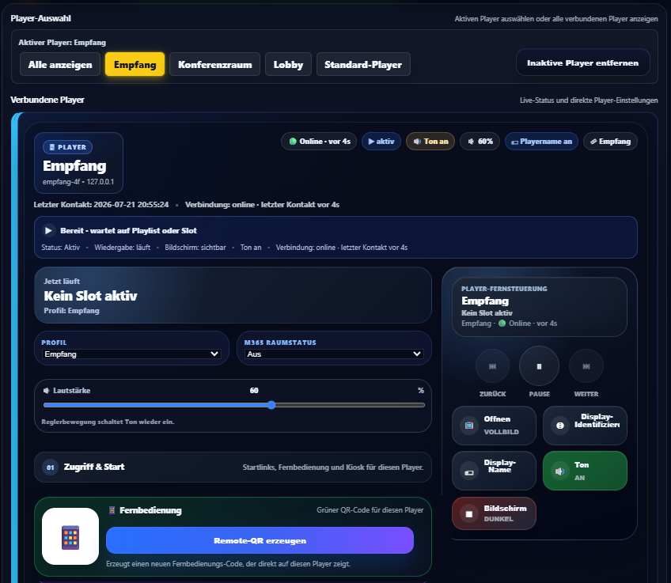Viewport: 671px width, 583px height.
Task: Click the Letzter Kontakt timestamp text
Action: tap(101, 204)
